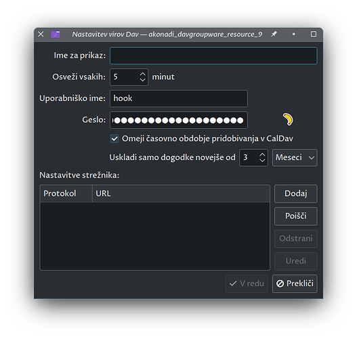Close the Dav configuration dialog

click(41, 34)
